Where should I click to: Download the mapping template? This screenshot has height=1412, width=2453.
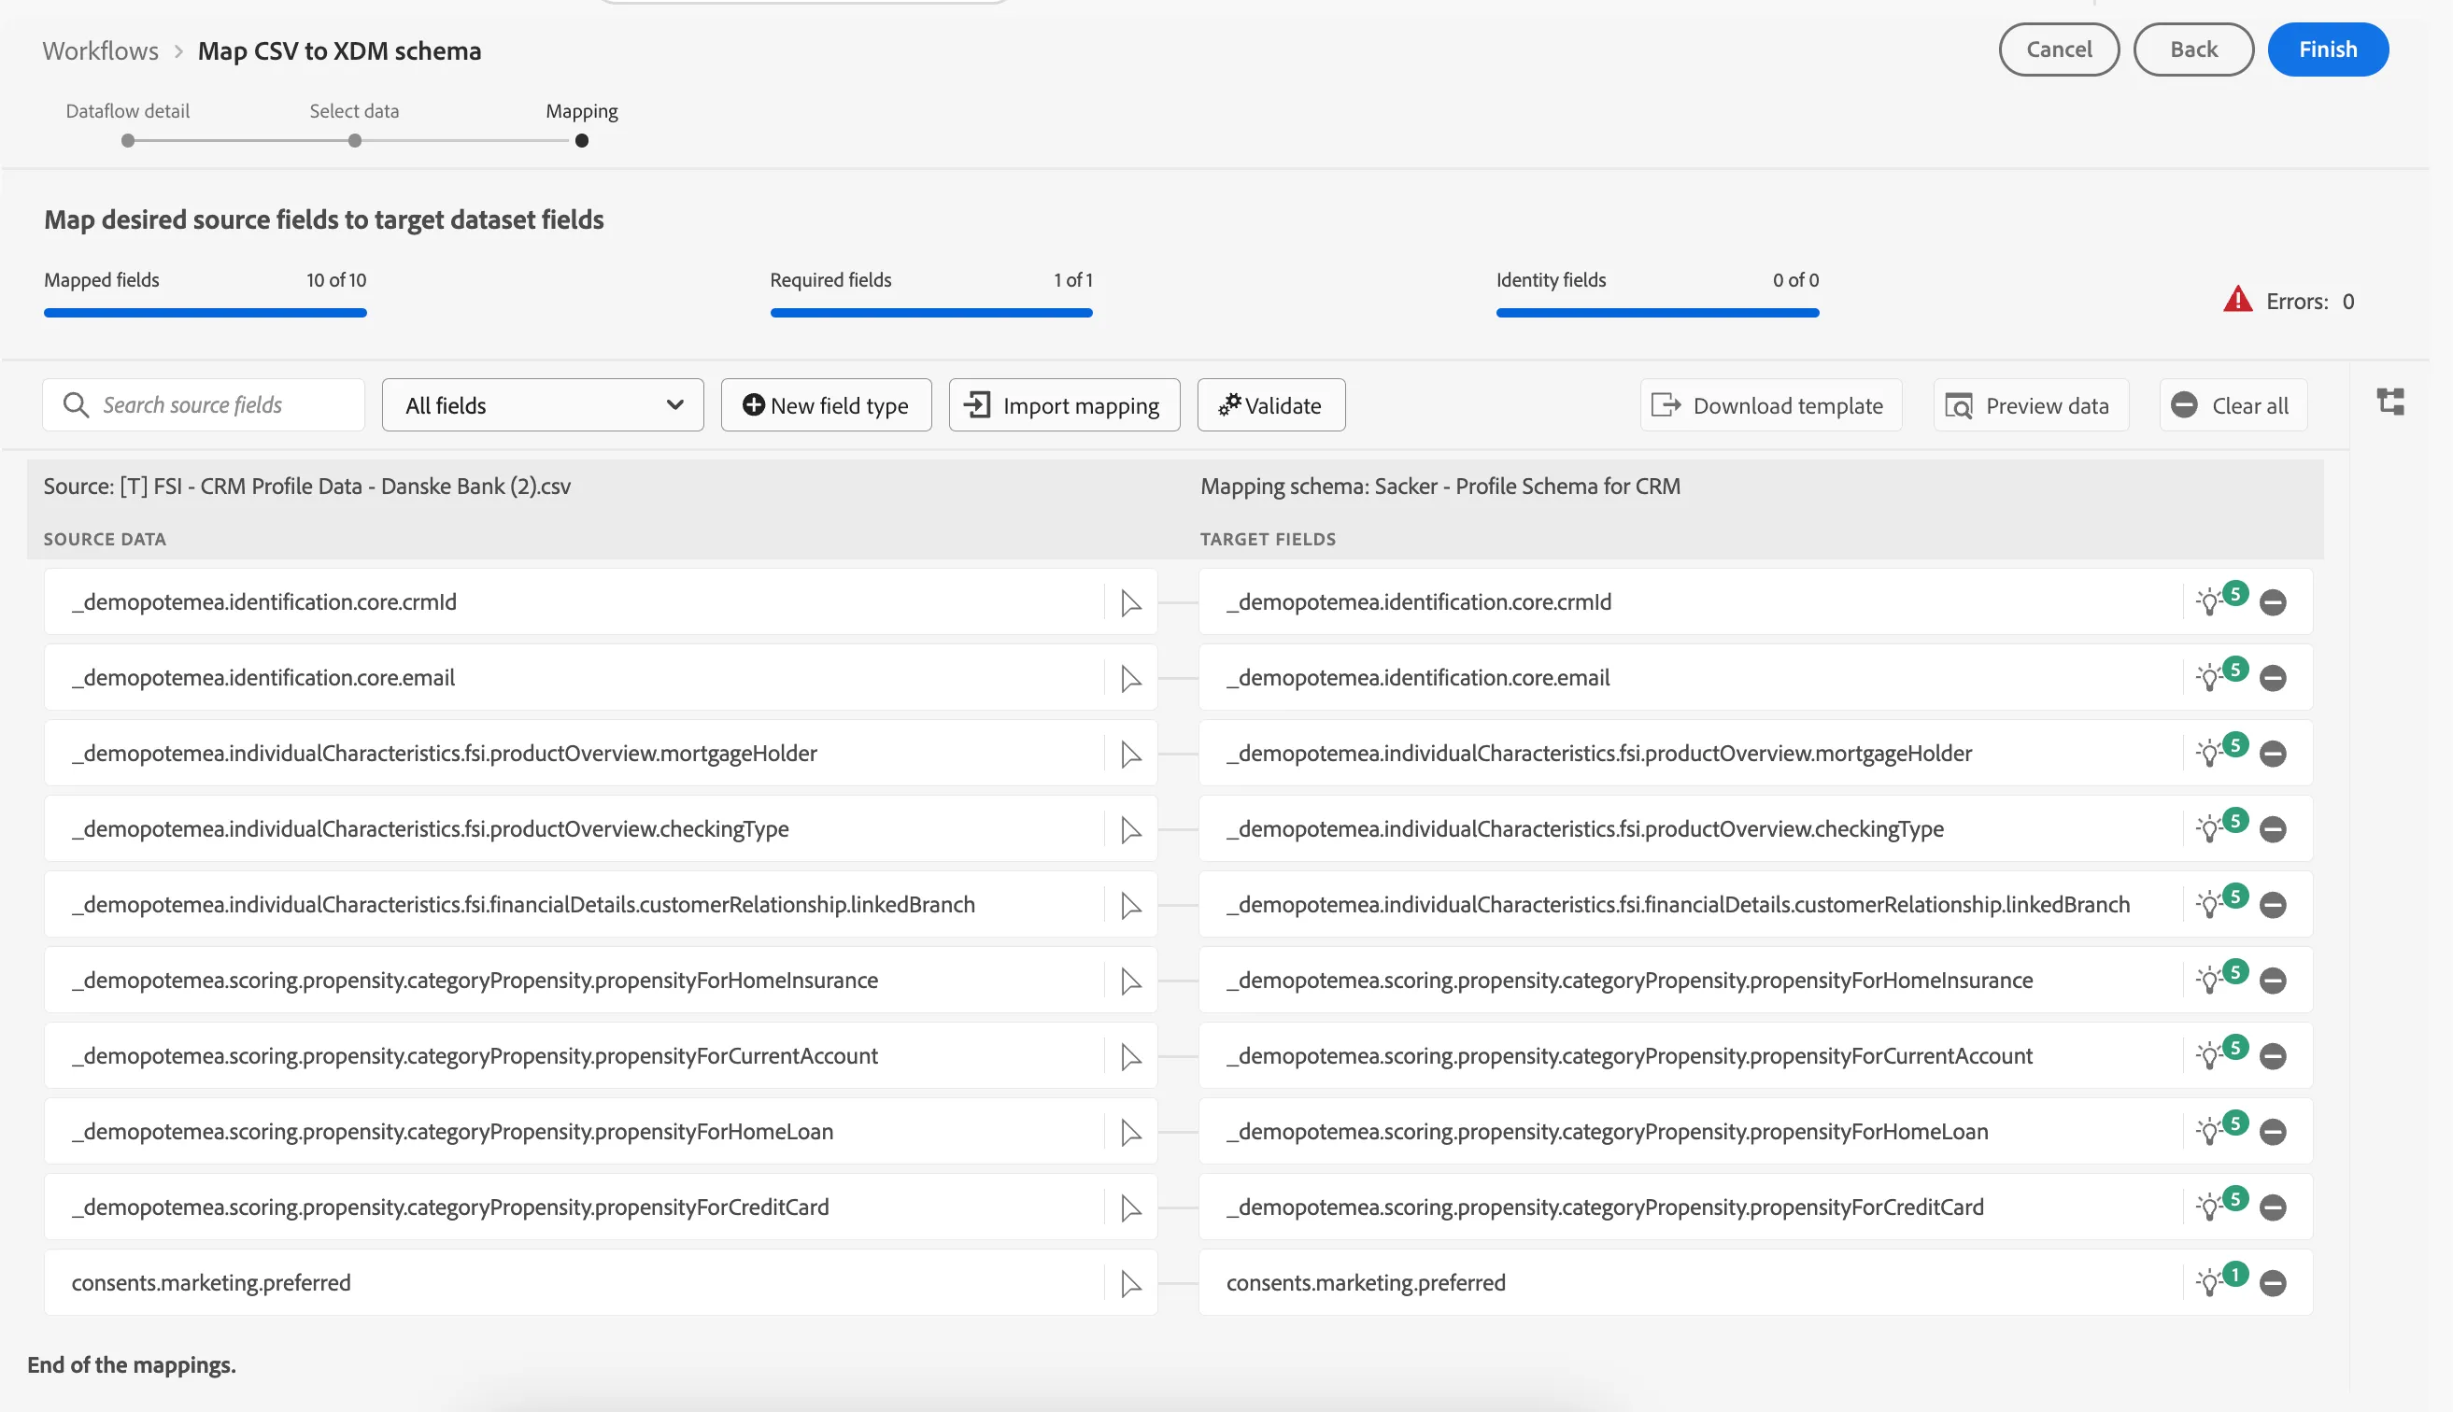[x=1770, y=405]
